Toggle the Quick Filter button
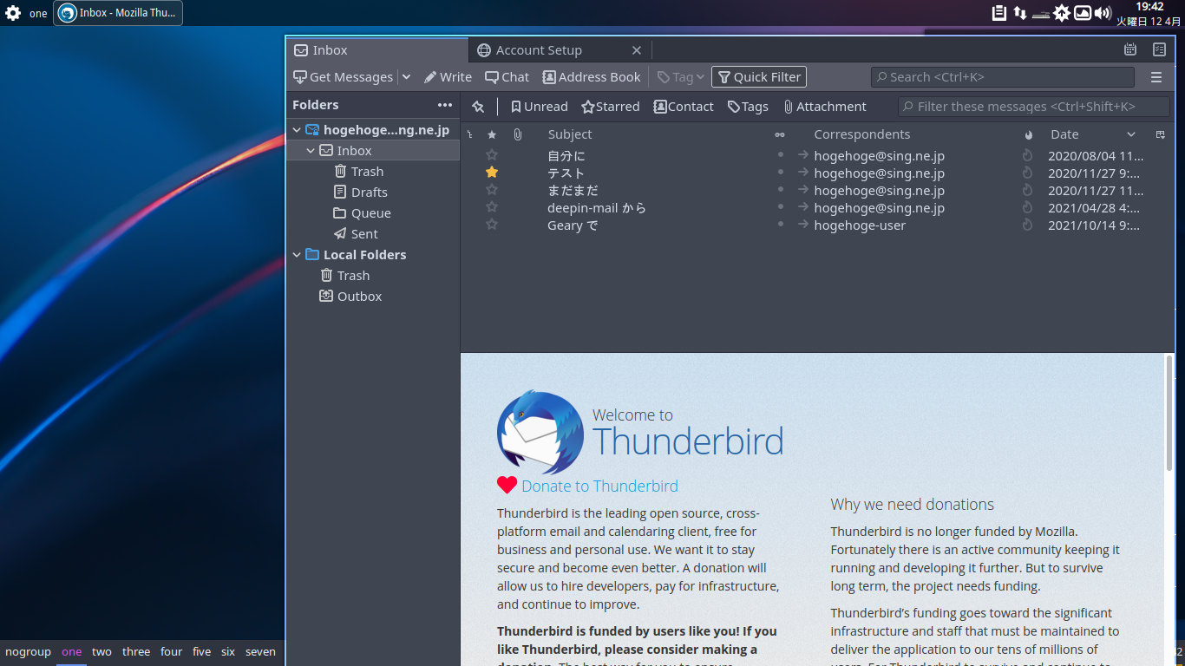This screenshot has width=1185, height=666. tap(759, 77)
